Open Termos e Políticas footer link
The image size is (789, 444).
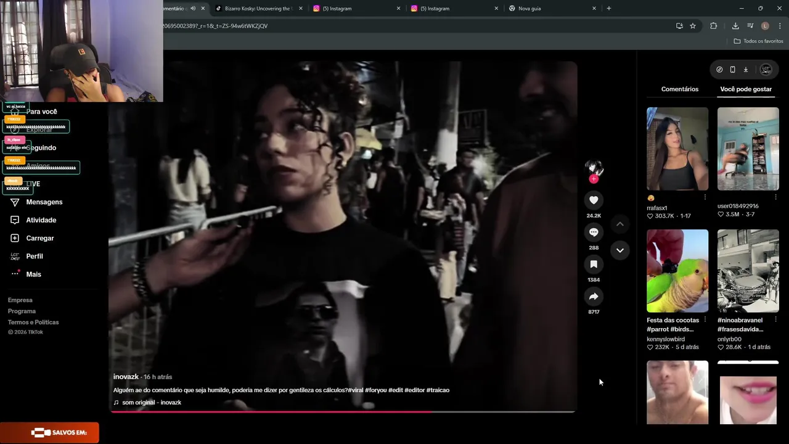(33, 323)
